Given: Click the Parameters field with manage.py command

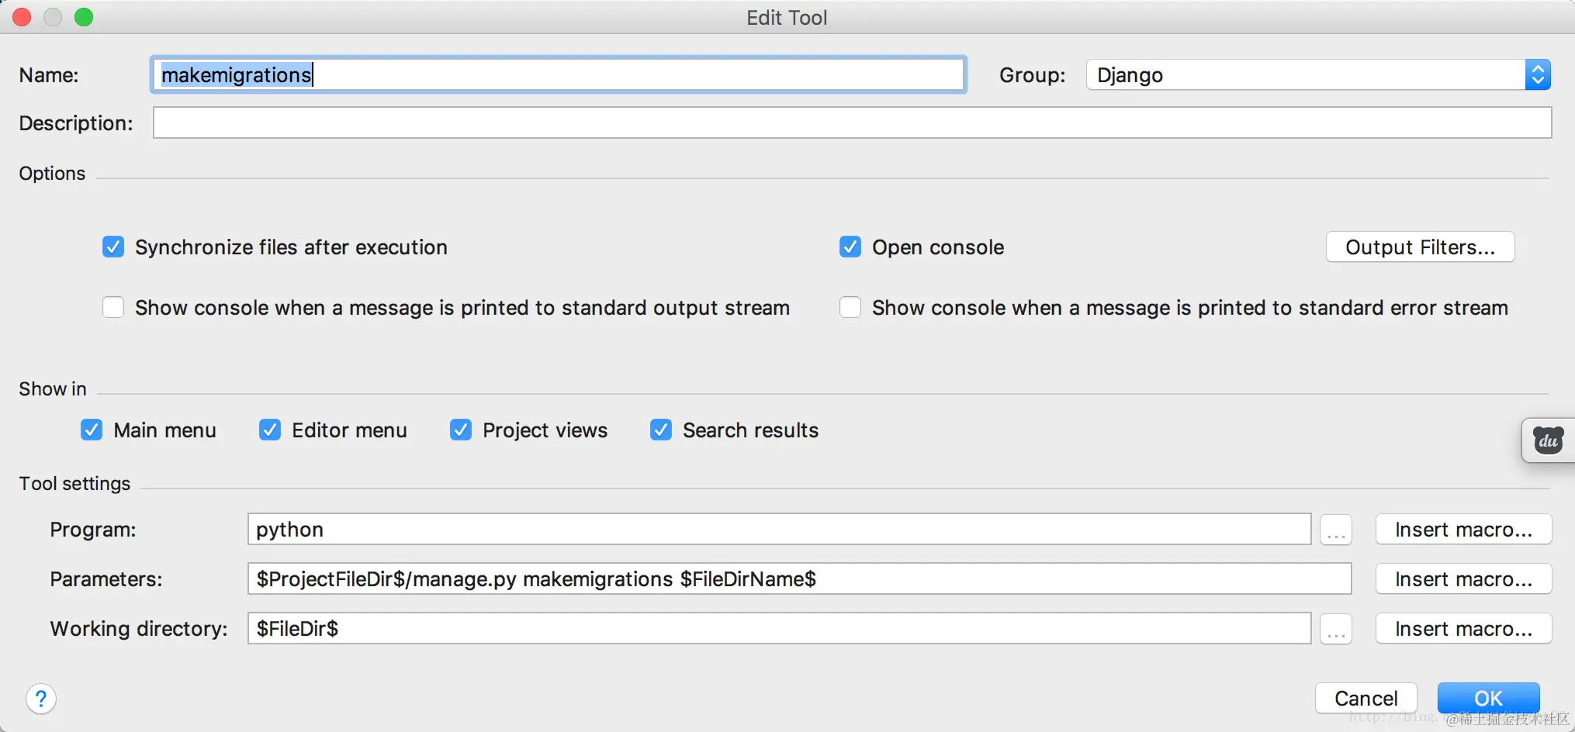Looking at the screenshot, I should click(x=799, y=579).
